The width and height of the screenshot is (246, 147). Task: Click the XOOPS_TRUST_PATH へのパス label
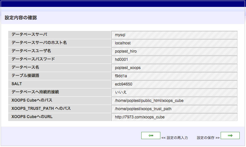pos(41,109)
